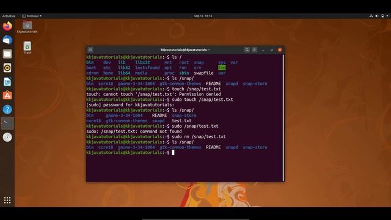This screenshot has height=220, width=391.
Task: Open the Trash desktop icon
Action: tap(27, 48)
